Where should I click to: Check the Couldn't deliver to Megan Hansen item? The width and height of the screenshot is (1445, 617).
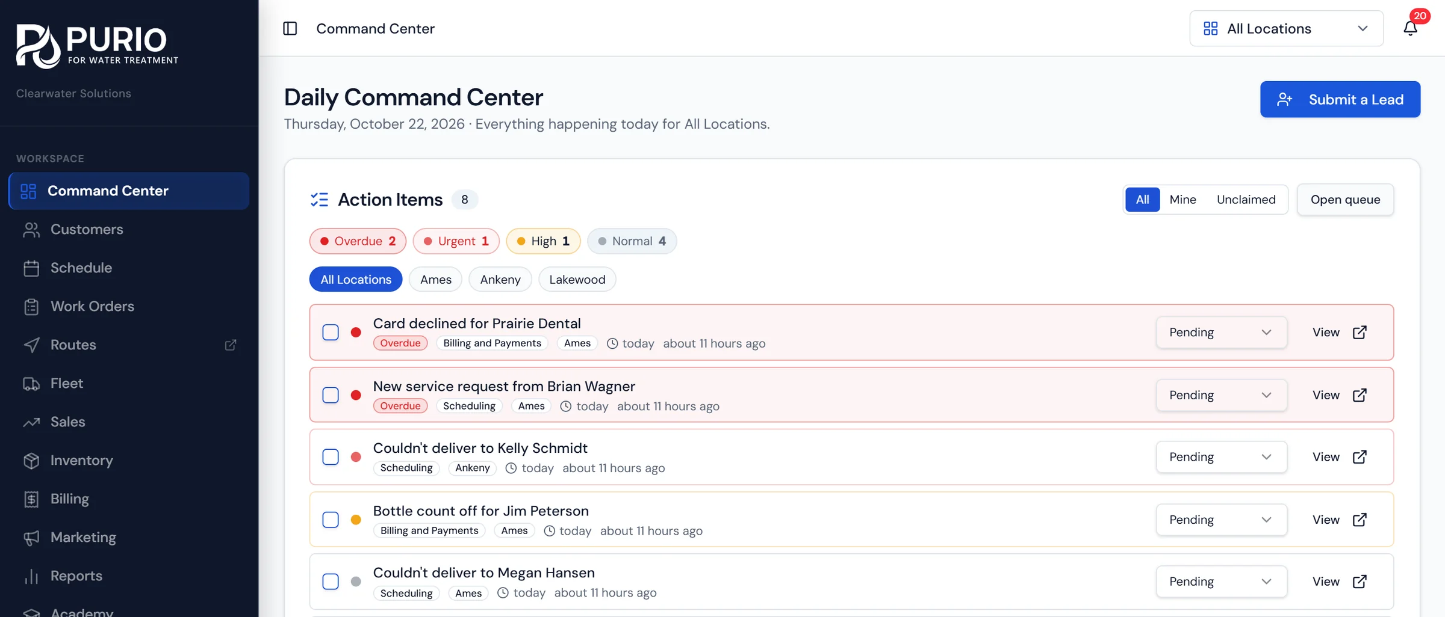[x=331, y=582]
